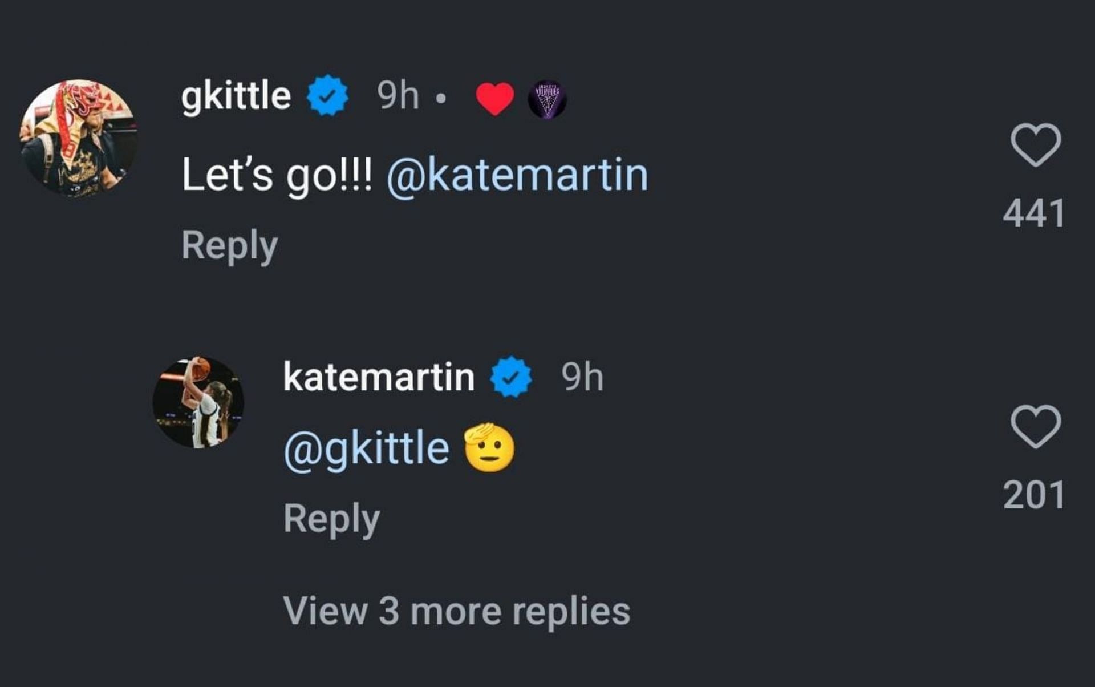View the 441 likes count
The width and height of the screenshot is (1095, 687).
1033,214
